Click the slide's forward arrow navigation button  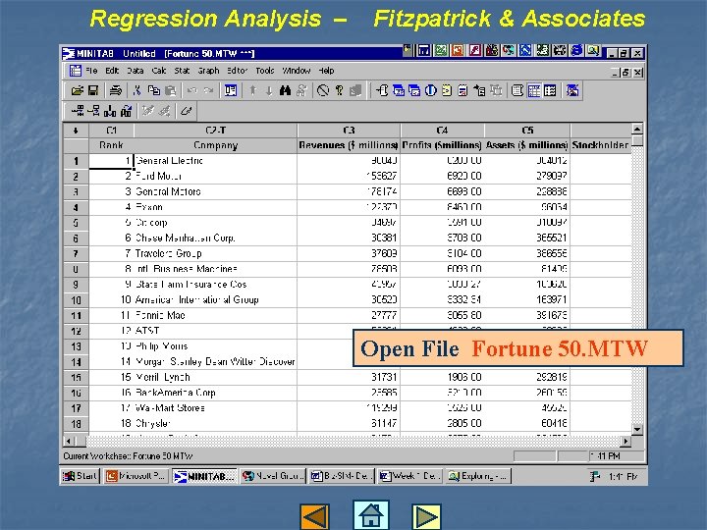coord(426,516)
